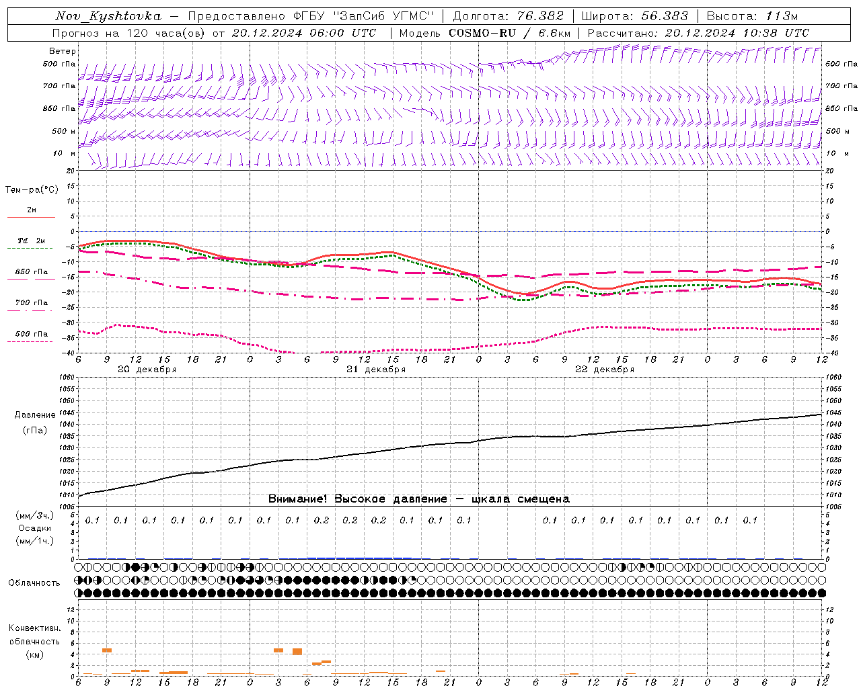Select the (км) unit label for convective clouds

point(34,654)
